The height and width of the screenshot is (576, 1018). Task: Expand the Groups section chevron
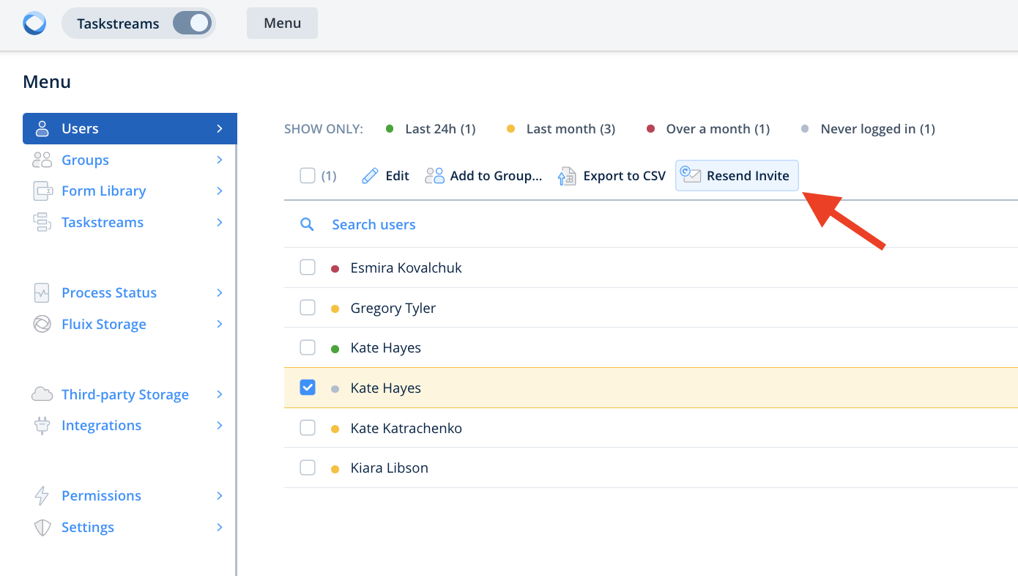(x=219, y=160)
